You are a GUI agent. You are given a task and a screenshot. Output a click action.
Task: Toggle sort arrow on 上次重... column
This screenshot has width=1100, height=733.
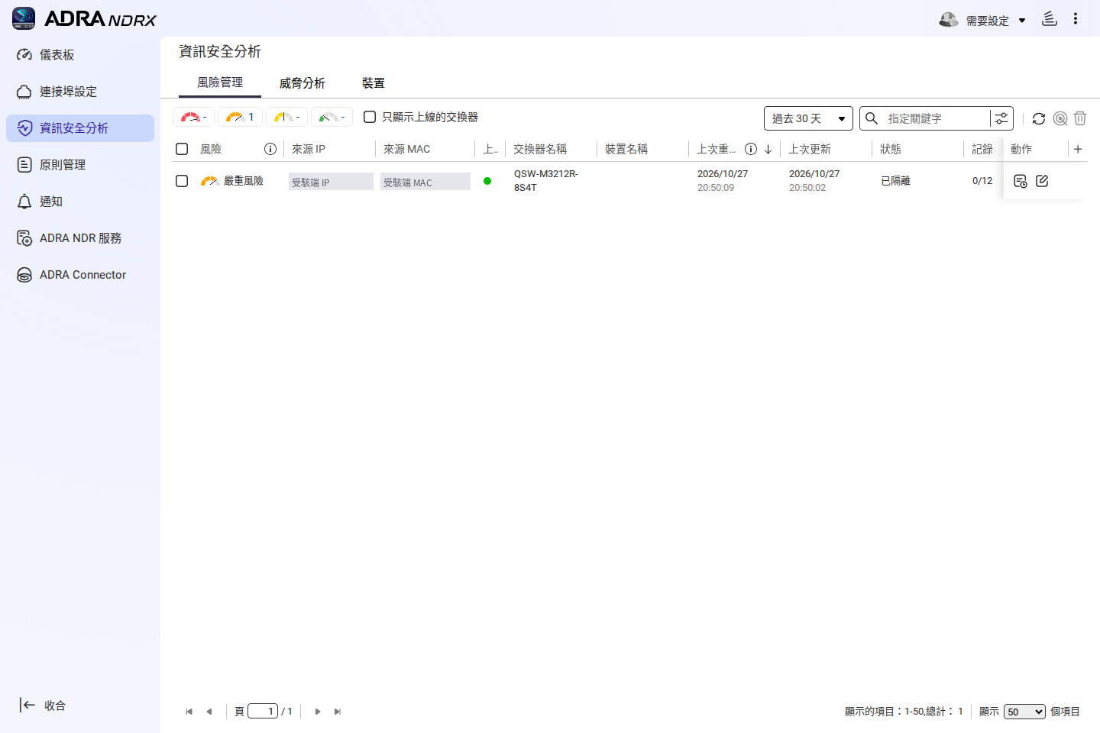tap(768, 149)
